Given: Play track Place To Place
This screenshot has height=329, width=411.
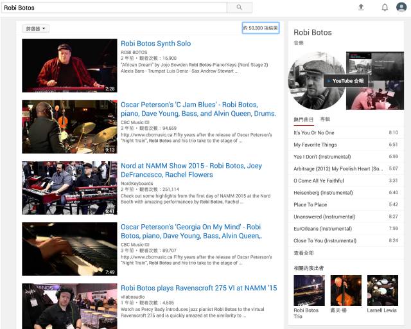Looking at the screenshot, I should (345, 204).
